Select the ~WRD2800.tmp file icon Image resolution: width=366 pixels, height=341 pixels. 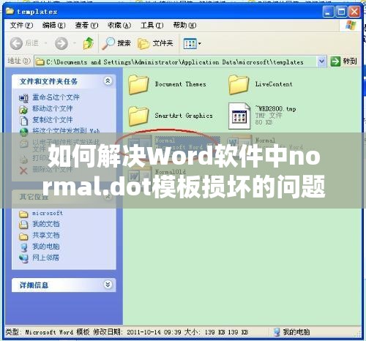coord(239,116)
